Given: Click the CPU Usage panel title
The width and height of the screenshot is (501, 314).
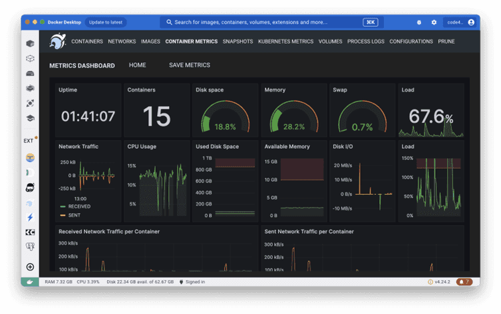Looking at the screenshot, I should (142, 147).
